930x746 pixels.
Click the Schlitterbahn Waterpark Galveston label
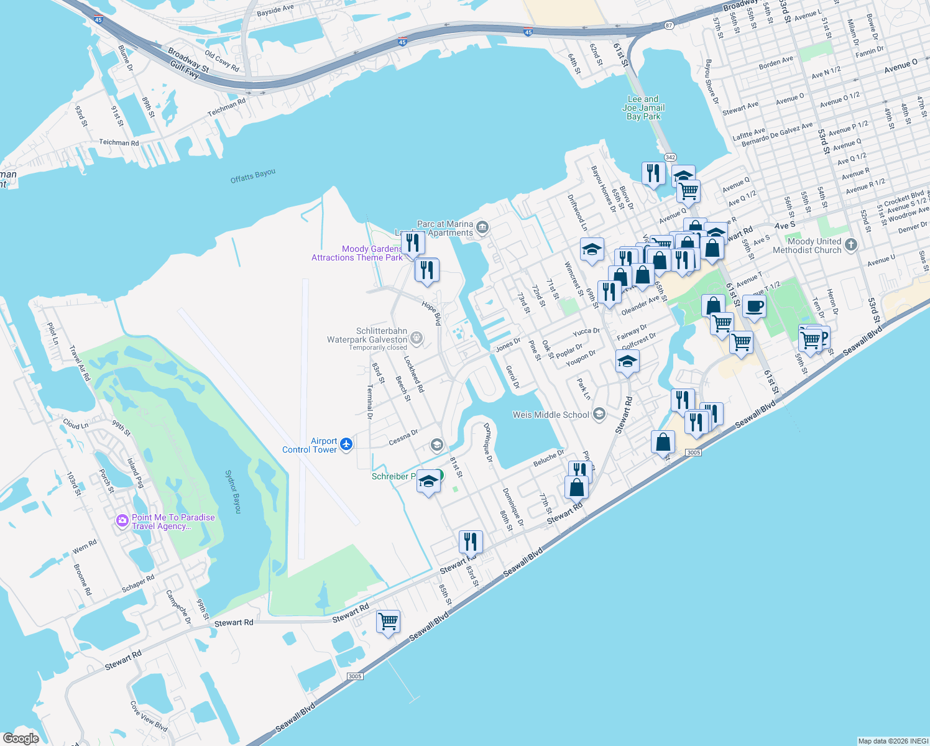point(367,334)
